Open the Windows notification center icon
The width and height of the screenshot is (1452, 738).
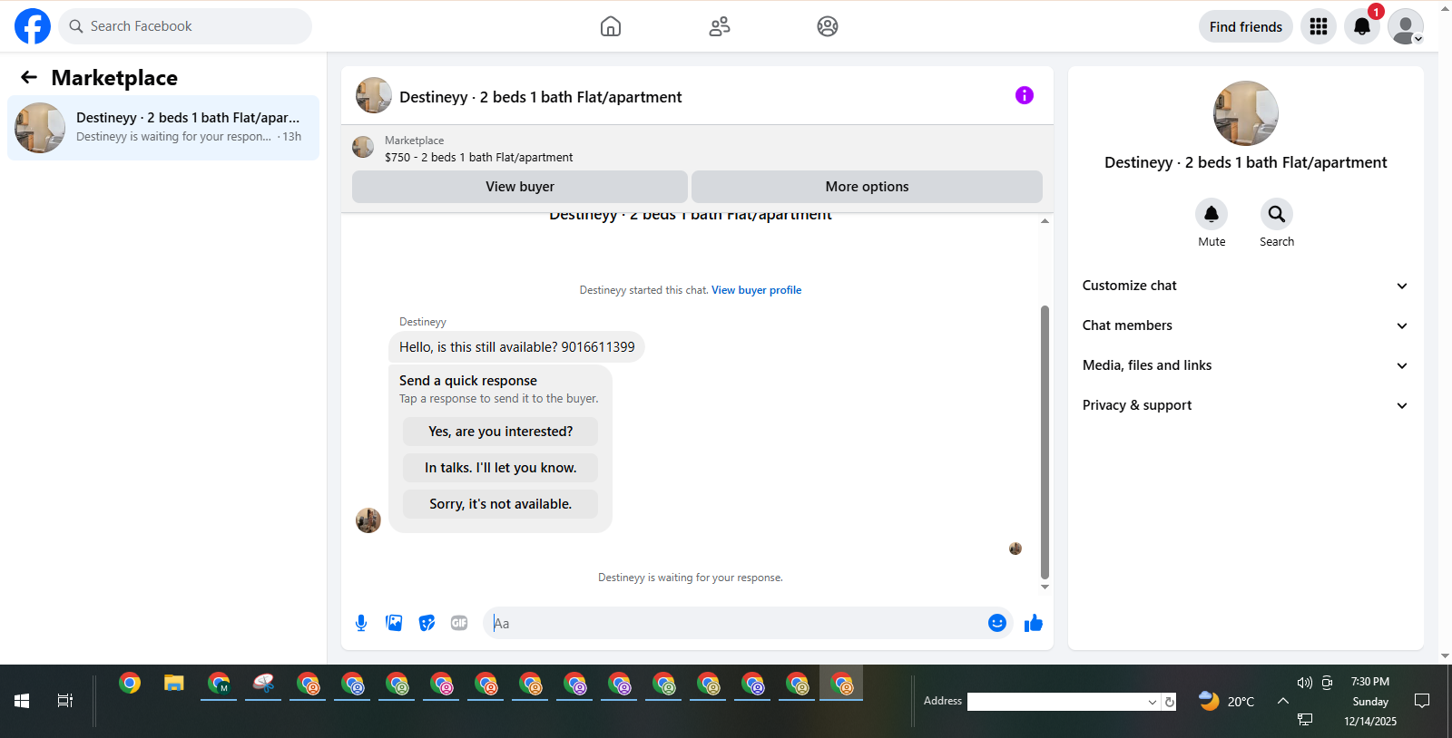(x=1422, y=701)
